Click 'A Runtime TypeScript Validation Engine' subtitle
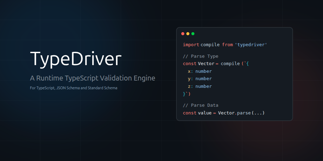This screenshot has width=323, height=161. click(93, 78)
